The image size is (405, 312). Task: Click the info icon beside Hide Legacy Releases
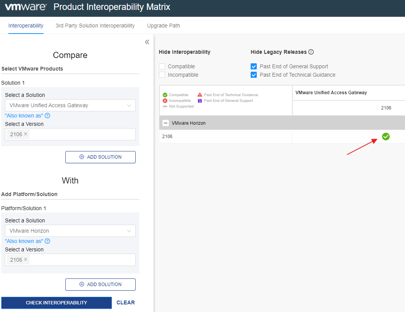(x=311, y=52)
